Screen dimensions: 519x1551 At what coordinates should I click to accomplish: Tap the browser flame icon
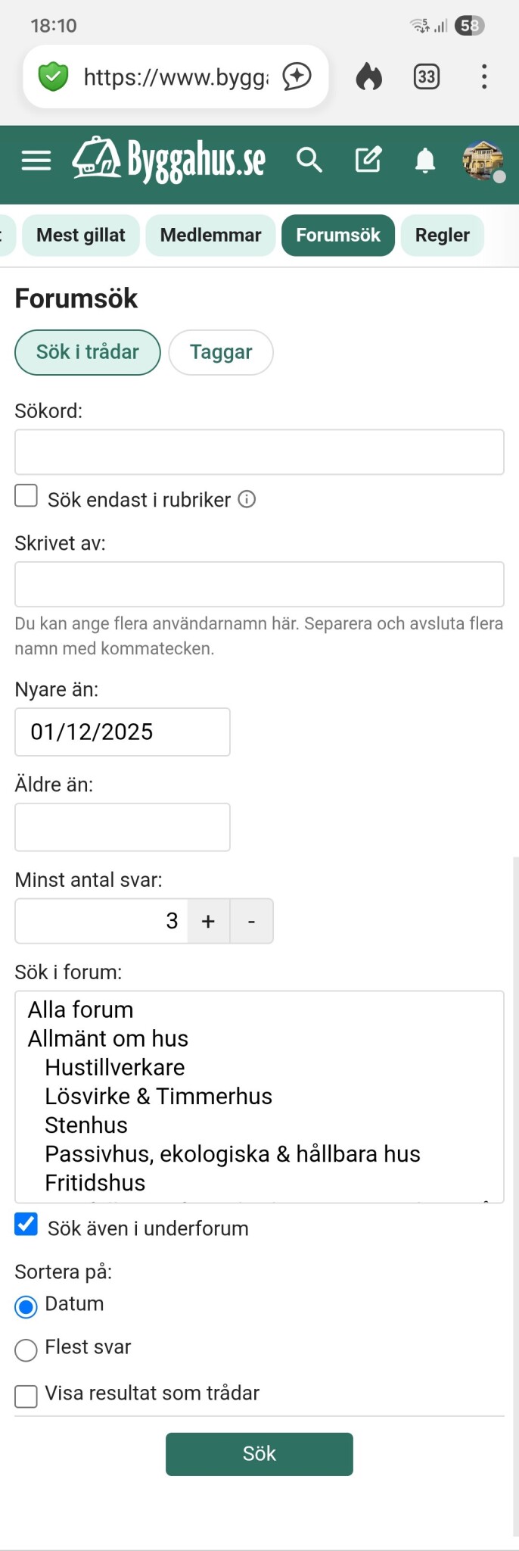click(x=369, y=76)
